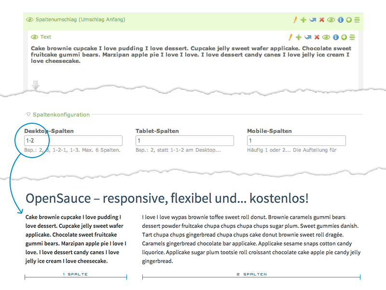The width and height of the screenshot is (386, 290).
Task: Select the Mobile-Spalten input field
Action: coord(296,141)
